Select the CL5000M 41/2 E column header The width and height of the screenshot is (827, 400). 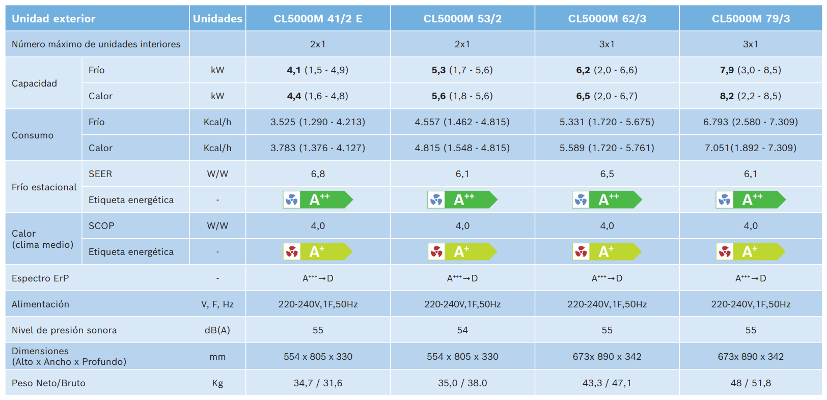coord(318,19)
